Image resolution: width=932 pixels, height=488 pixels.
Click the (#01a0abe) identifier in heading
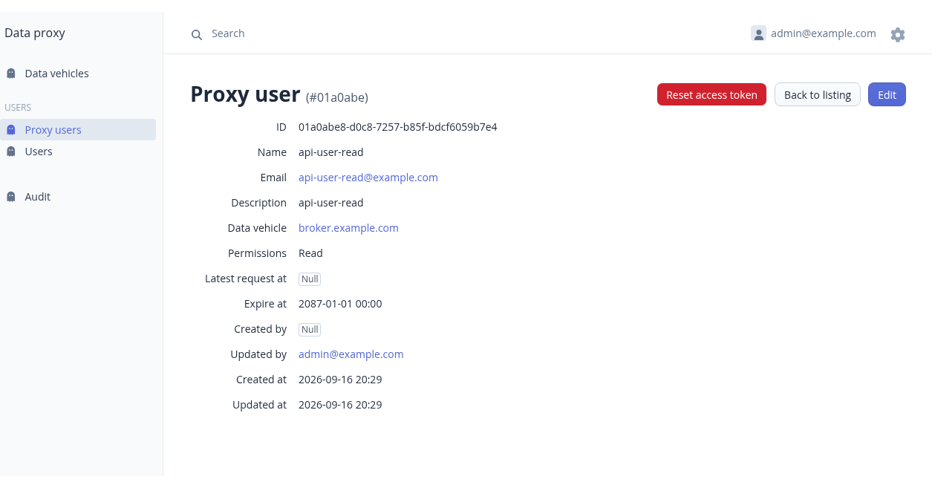click(x=337, y=97)
